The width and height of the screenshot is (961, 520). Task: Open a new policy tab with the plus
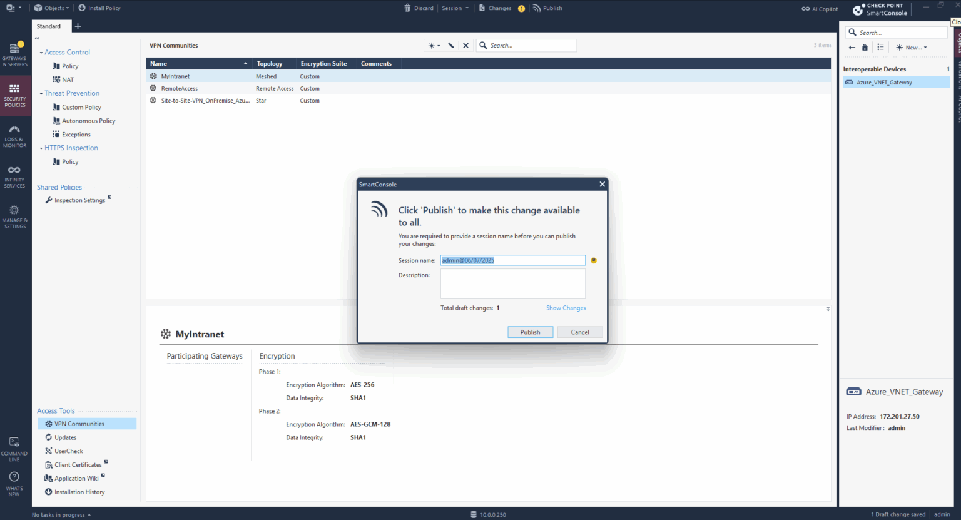[78, 26]
